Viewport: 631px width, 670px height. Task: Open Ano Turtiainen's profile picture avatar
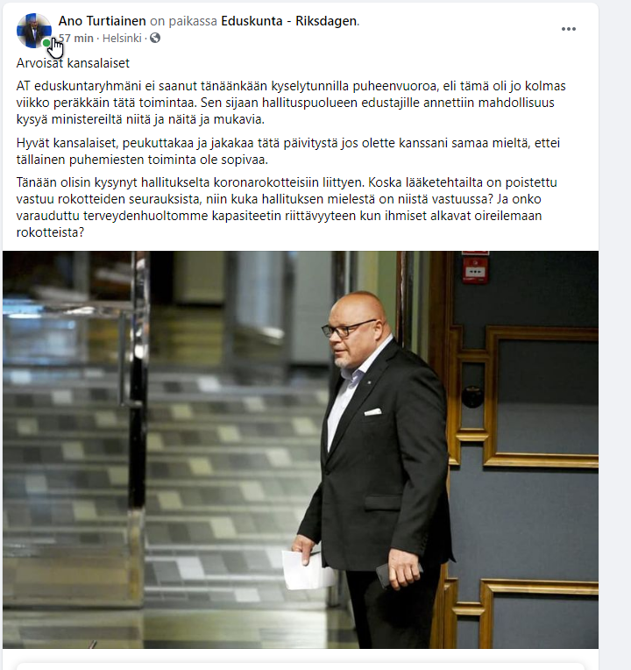(33, 31)
